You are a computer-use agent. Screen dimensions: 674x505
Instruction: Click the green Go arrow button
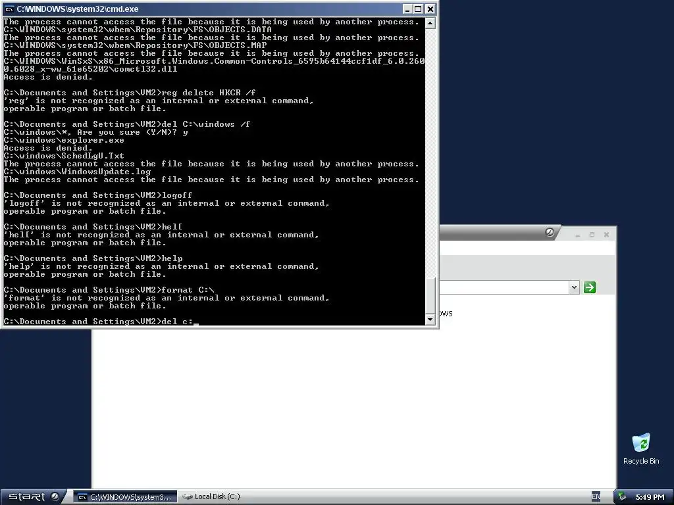pos(590,287)
